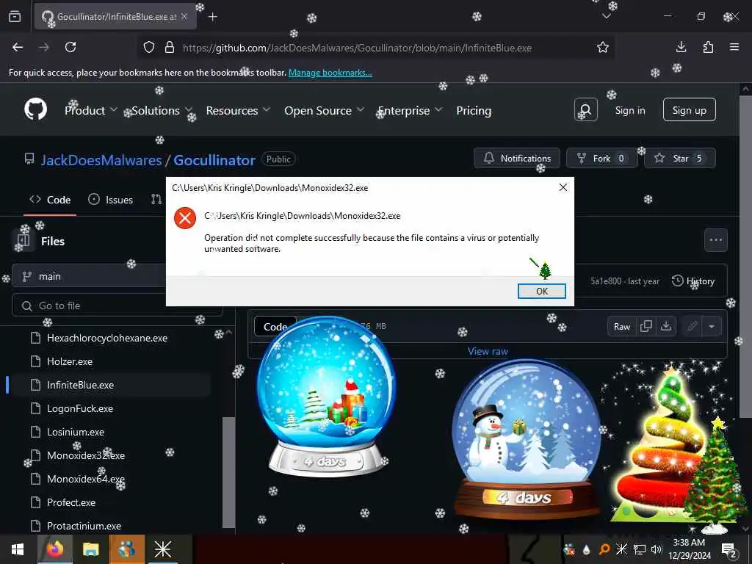This screenshot has width=752, height=564.
Task: Select InfiniteBlue.exe in file tree
Action: tap(80, 385)
